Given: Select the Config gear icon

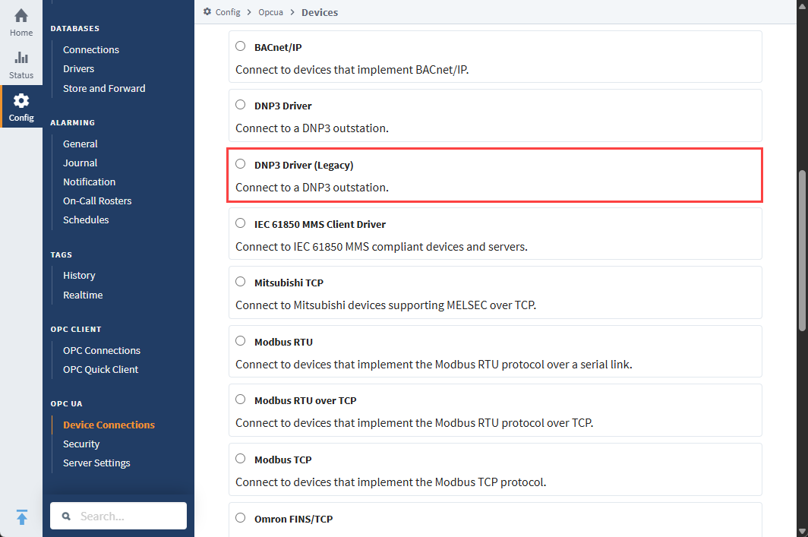Looking at the screenshot, I should (21, 100).
